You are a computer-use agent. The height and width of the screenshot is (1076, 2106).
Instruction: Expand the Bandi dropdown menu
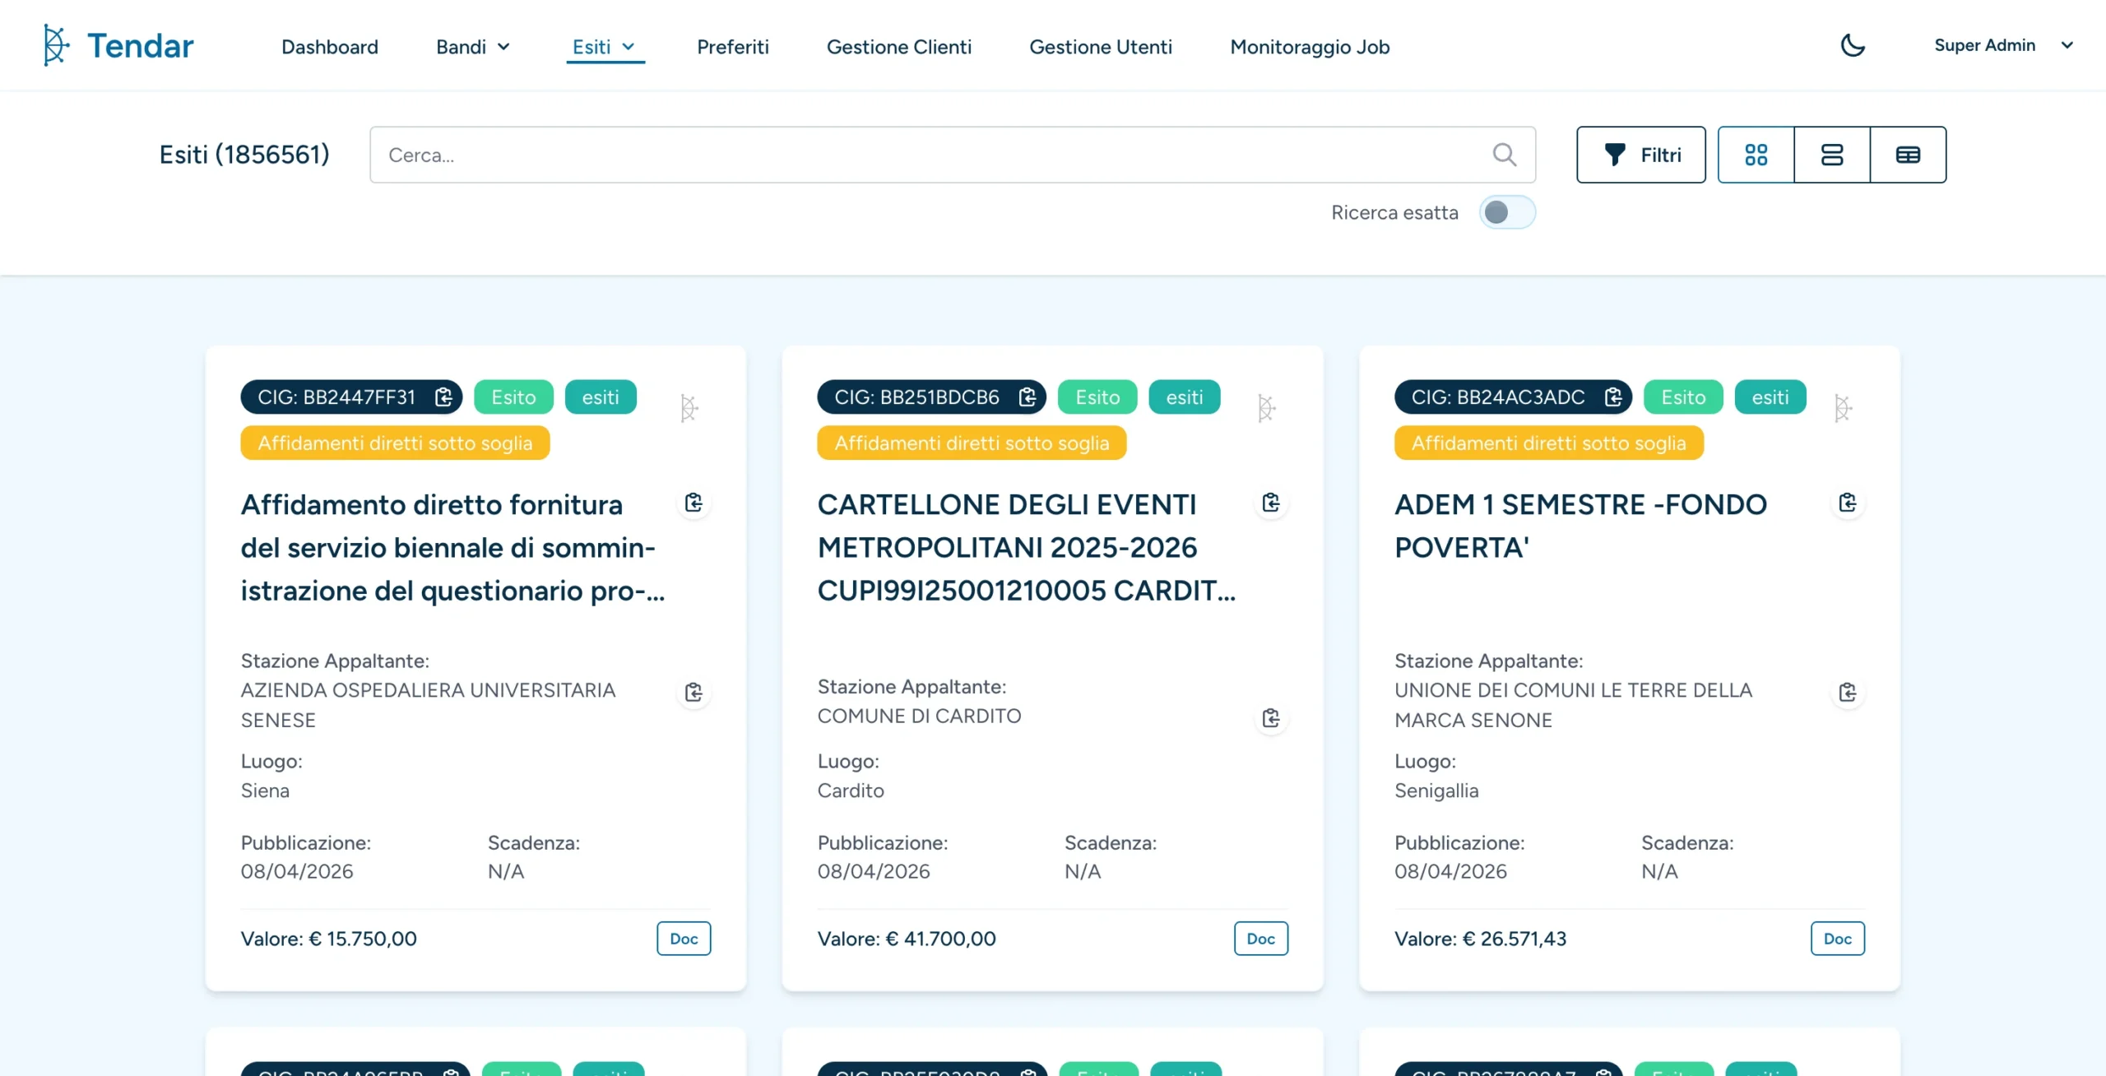(473, 47)
